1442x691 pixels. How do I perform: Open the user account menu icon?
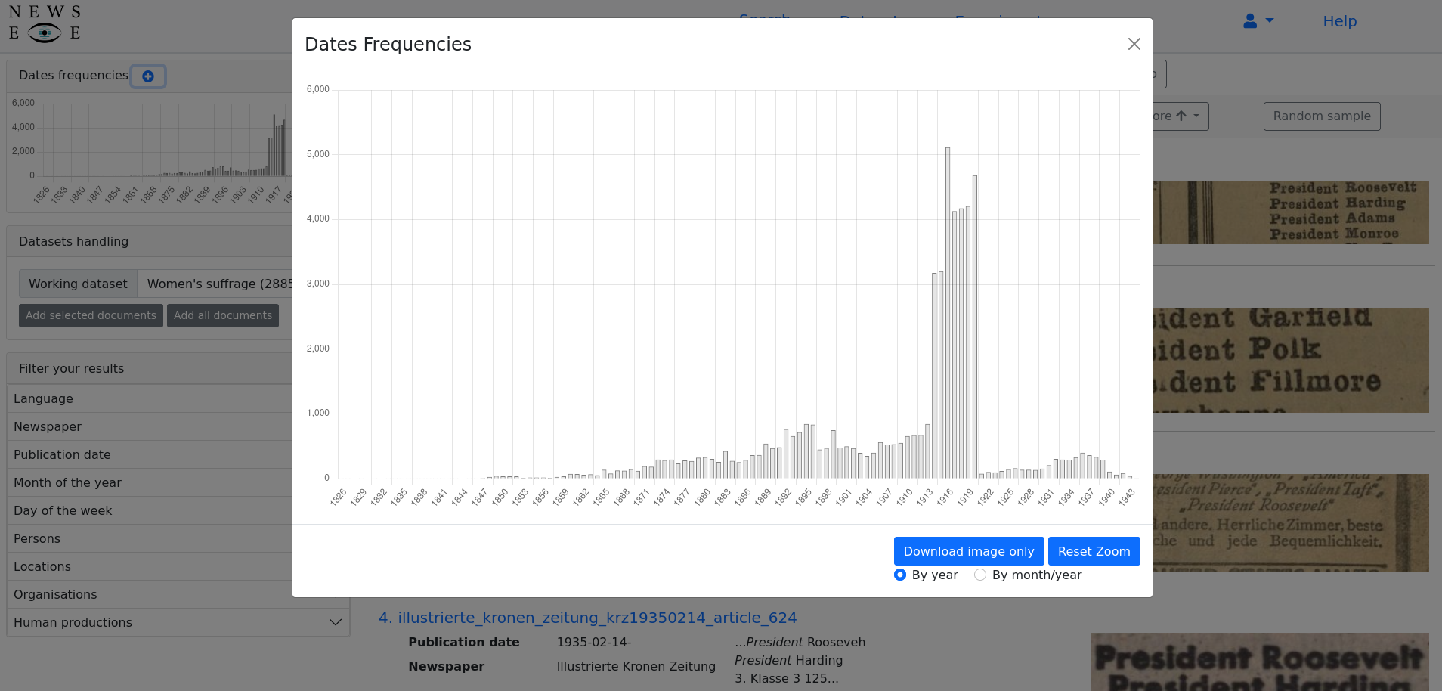(x=1258, y=21)
